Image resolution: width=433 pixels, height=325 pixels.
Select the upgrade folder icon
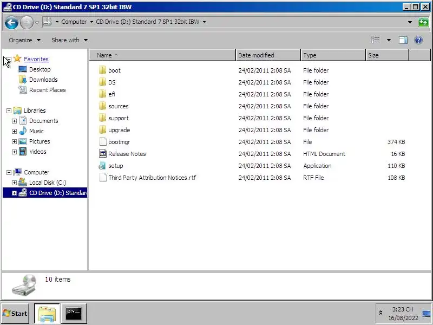click(102, 129)
